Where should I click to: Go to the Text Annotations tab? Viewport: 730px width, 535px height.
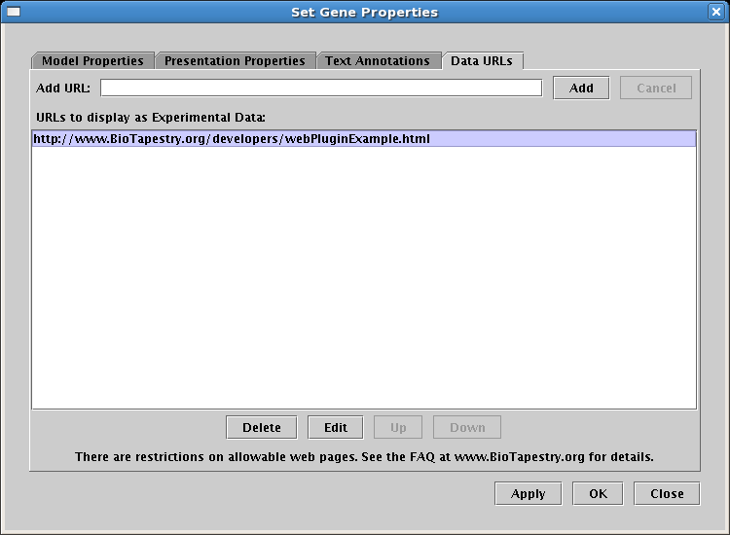point(378,60)
